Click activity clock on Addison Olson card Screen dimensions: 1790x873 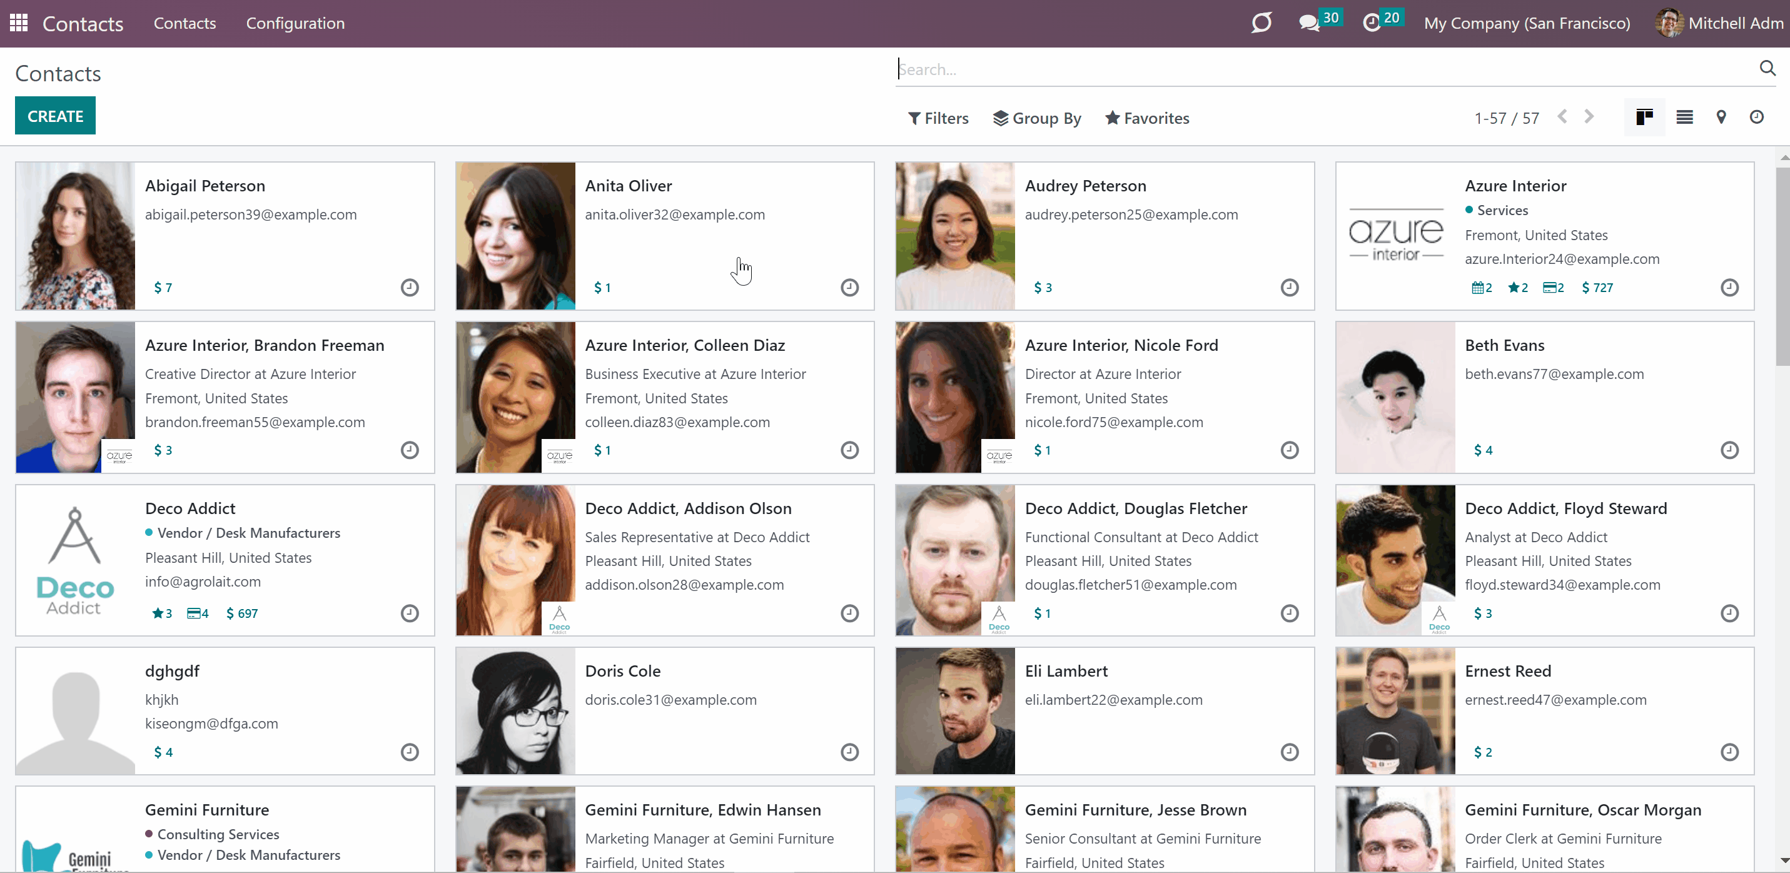click(850, 613)
